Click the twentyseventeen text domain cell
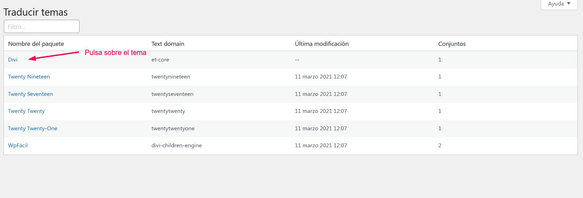 (x=172, y=94)
